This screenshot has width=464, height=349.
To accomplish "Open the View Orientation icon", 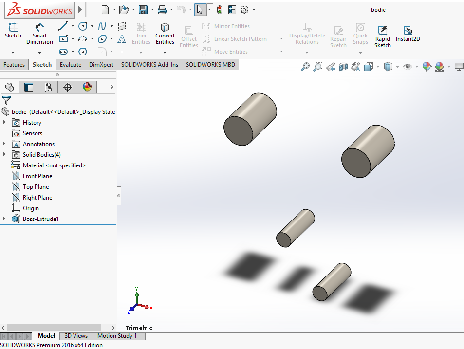I will click(x=369, y=67).
